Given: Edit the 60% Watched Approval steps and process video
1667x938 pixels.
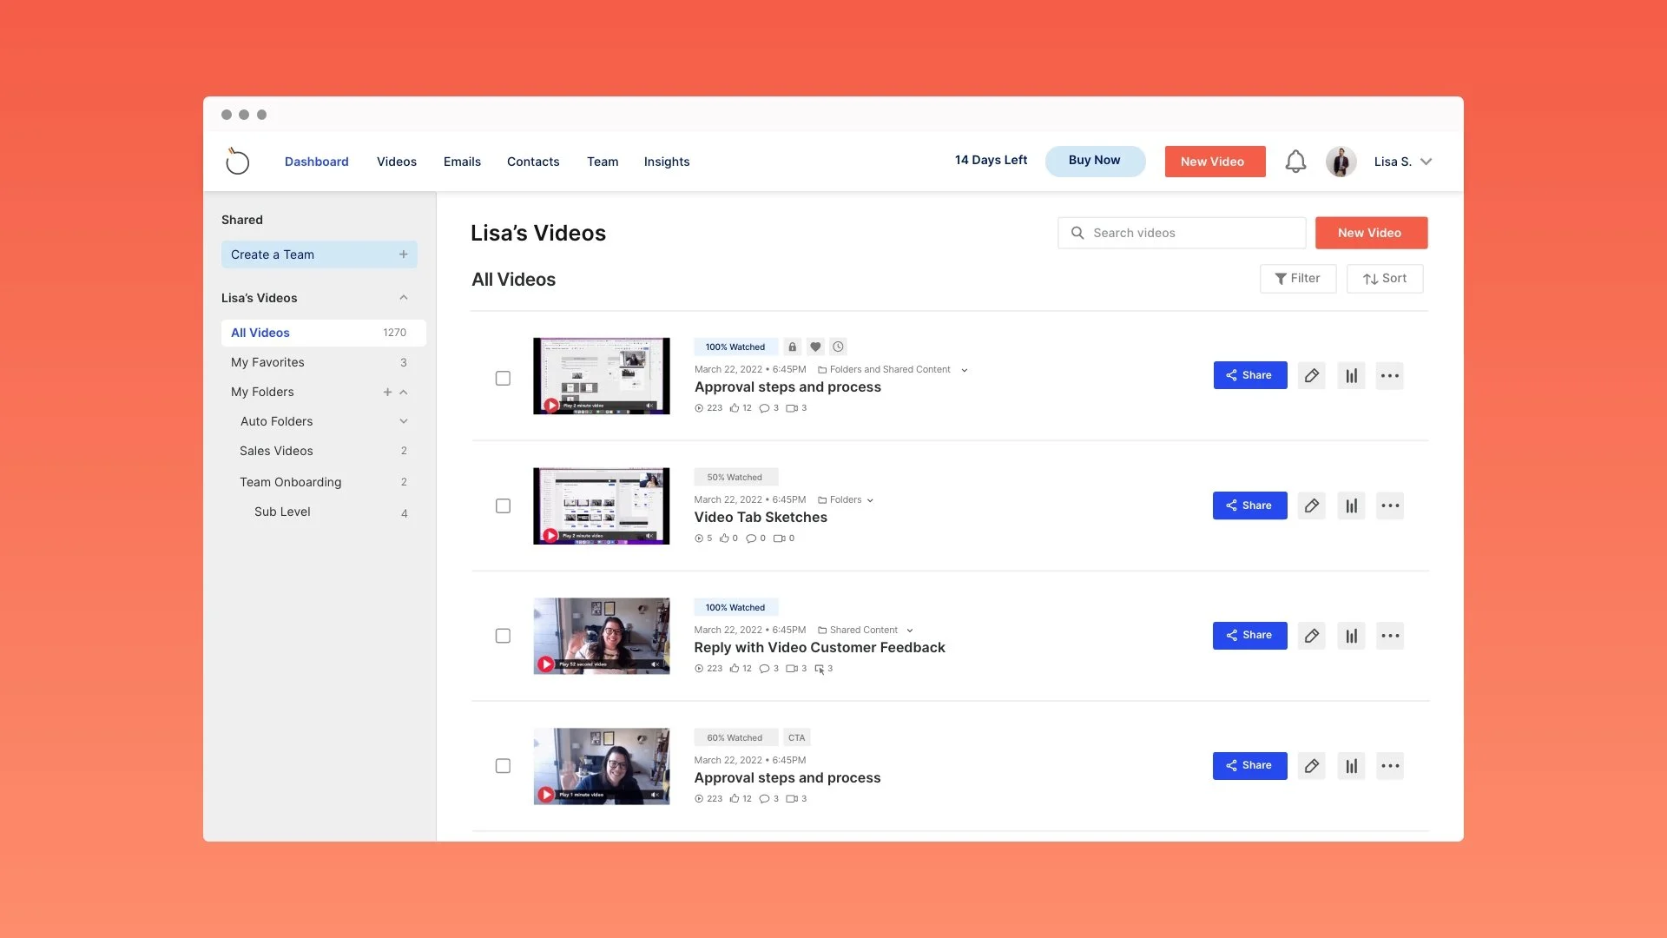Looking at the screenshot, I should 1311,766.
